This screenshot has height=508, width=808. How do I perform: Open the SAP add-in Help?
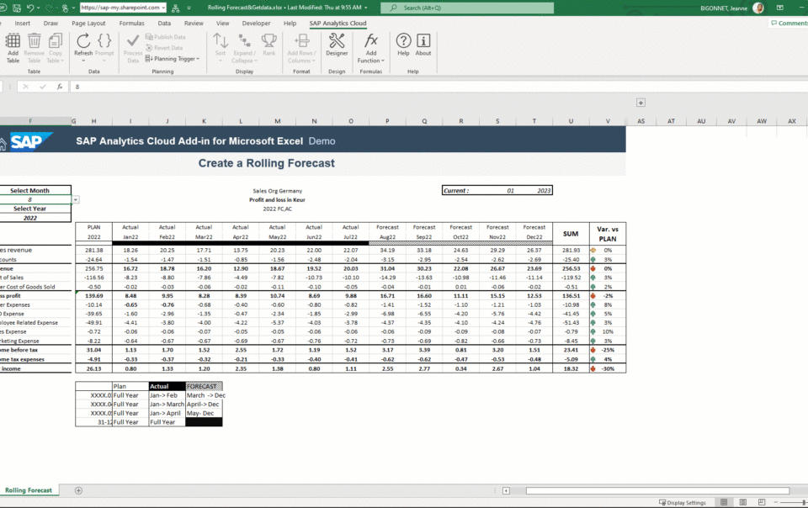(x=403, y=45)
